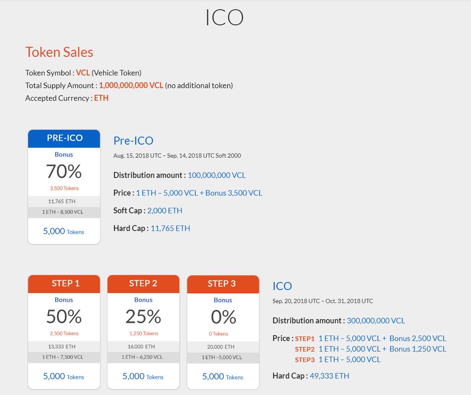This screenshot has width=471, height=395.
Task: Click the orange STEP1 price label
Action: pos(305,339)
